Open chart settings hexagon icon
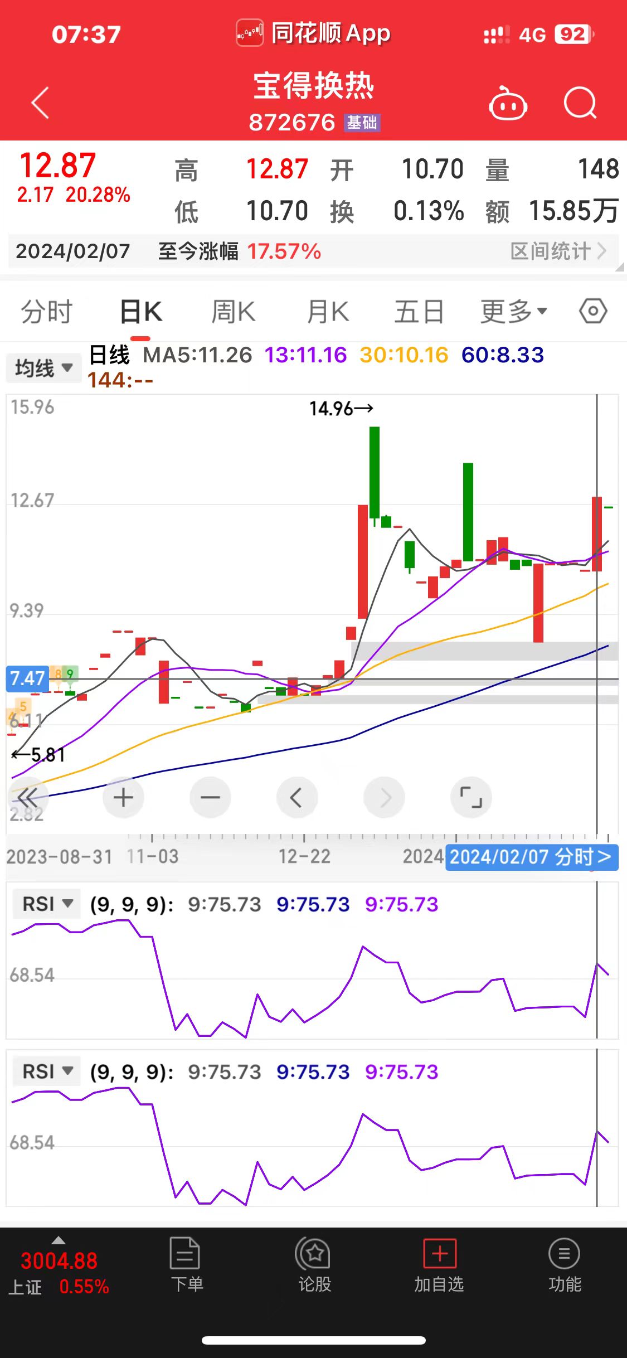Image resolution: width=627 pixels, height=1358 pixels. click(593, 311)
